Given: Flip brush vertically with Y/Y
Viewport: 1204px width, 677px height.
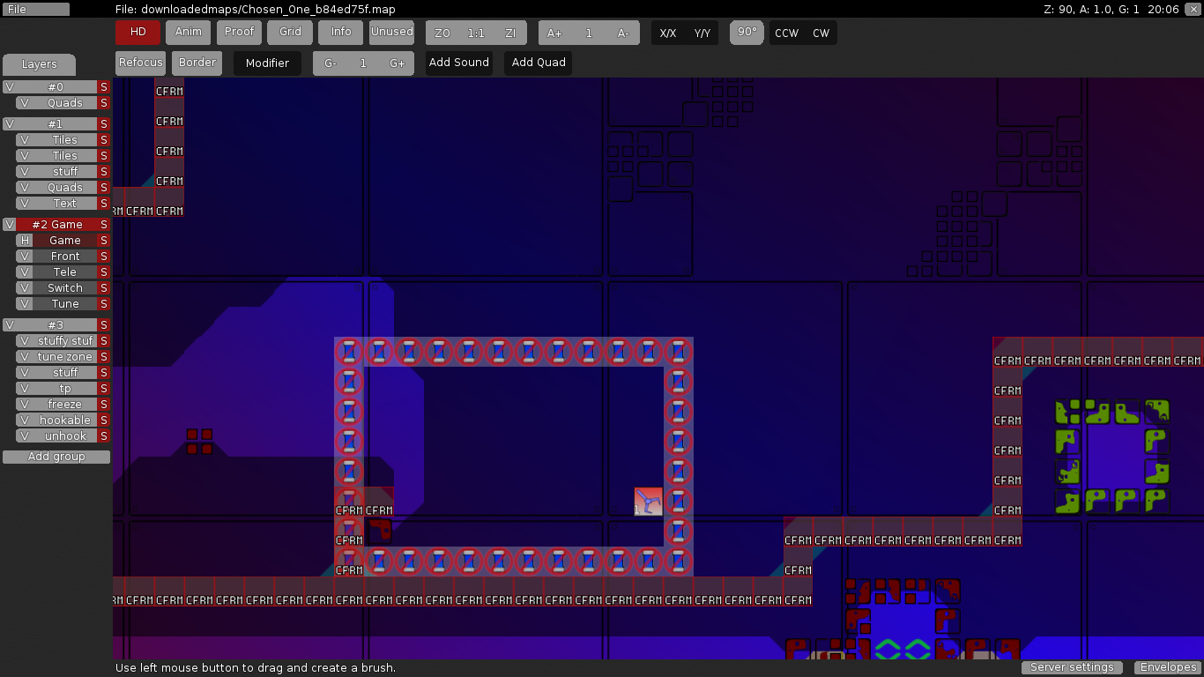Looking at the screenshot, I should (702, 33).
